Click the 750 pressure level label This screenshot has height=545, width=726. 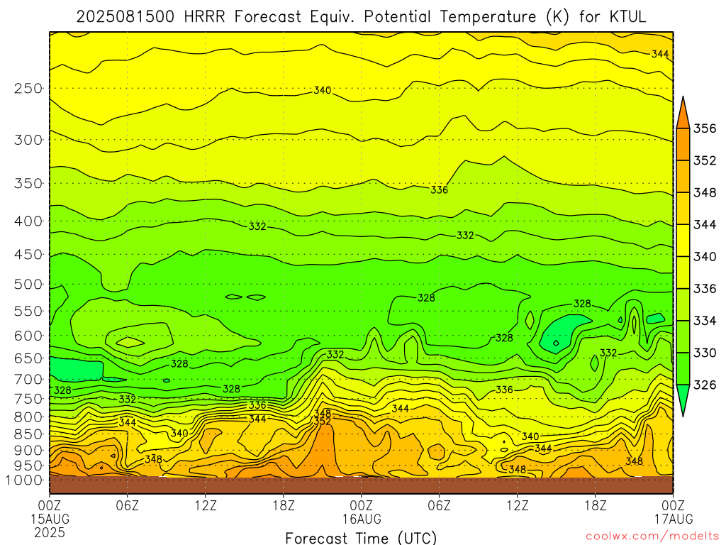[28, 399]
